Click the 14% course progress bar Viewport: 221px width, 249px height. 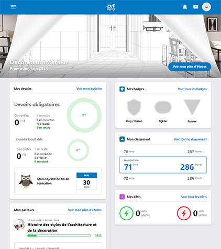(59, 235)
